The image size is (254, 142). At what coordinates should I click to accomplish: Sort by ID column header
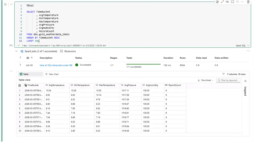coord(29,58)
